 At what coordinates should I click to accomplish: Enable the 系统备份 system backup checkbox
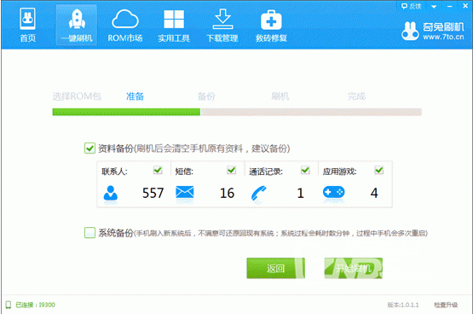(89, 233)
